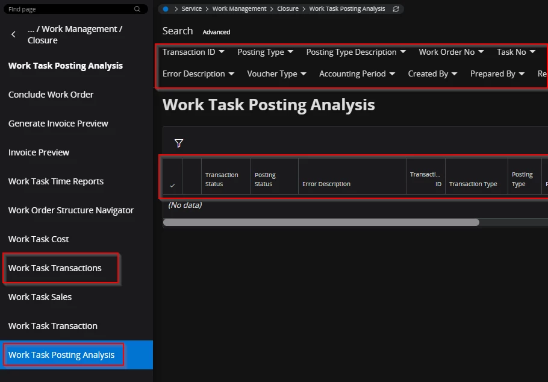Open the Error Description search dropdown
The height and width of the screenshot is (382, 548).
198,74
